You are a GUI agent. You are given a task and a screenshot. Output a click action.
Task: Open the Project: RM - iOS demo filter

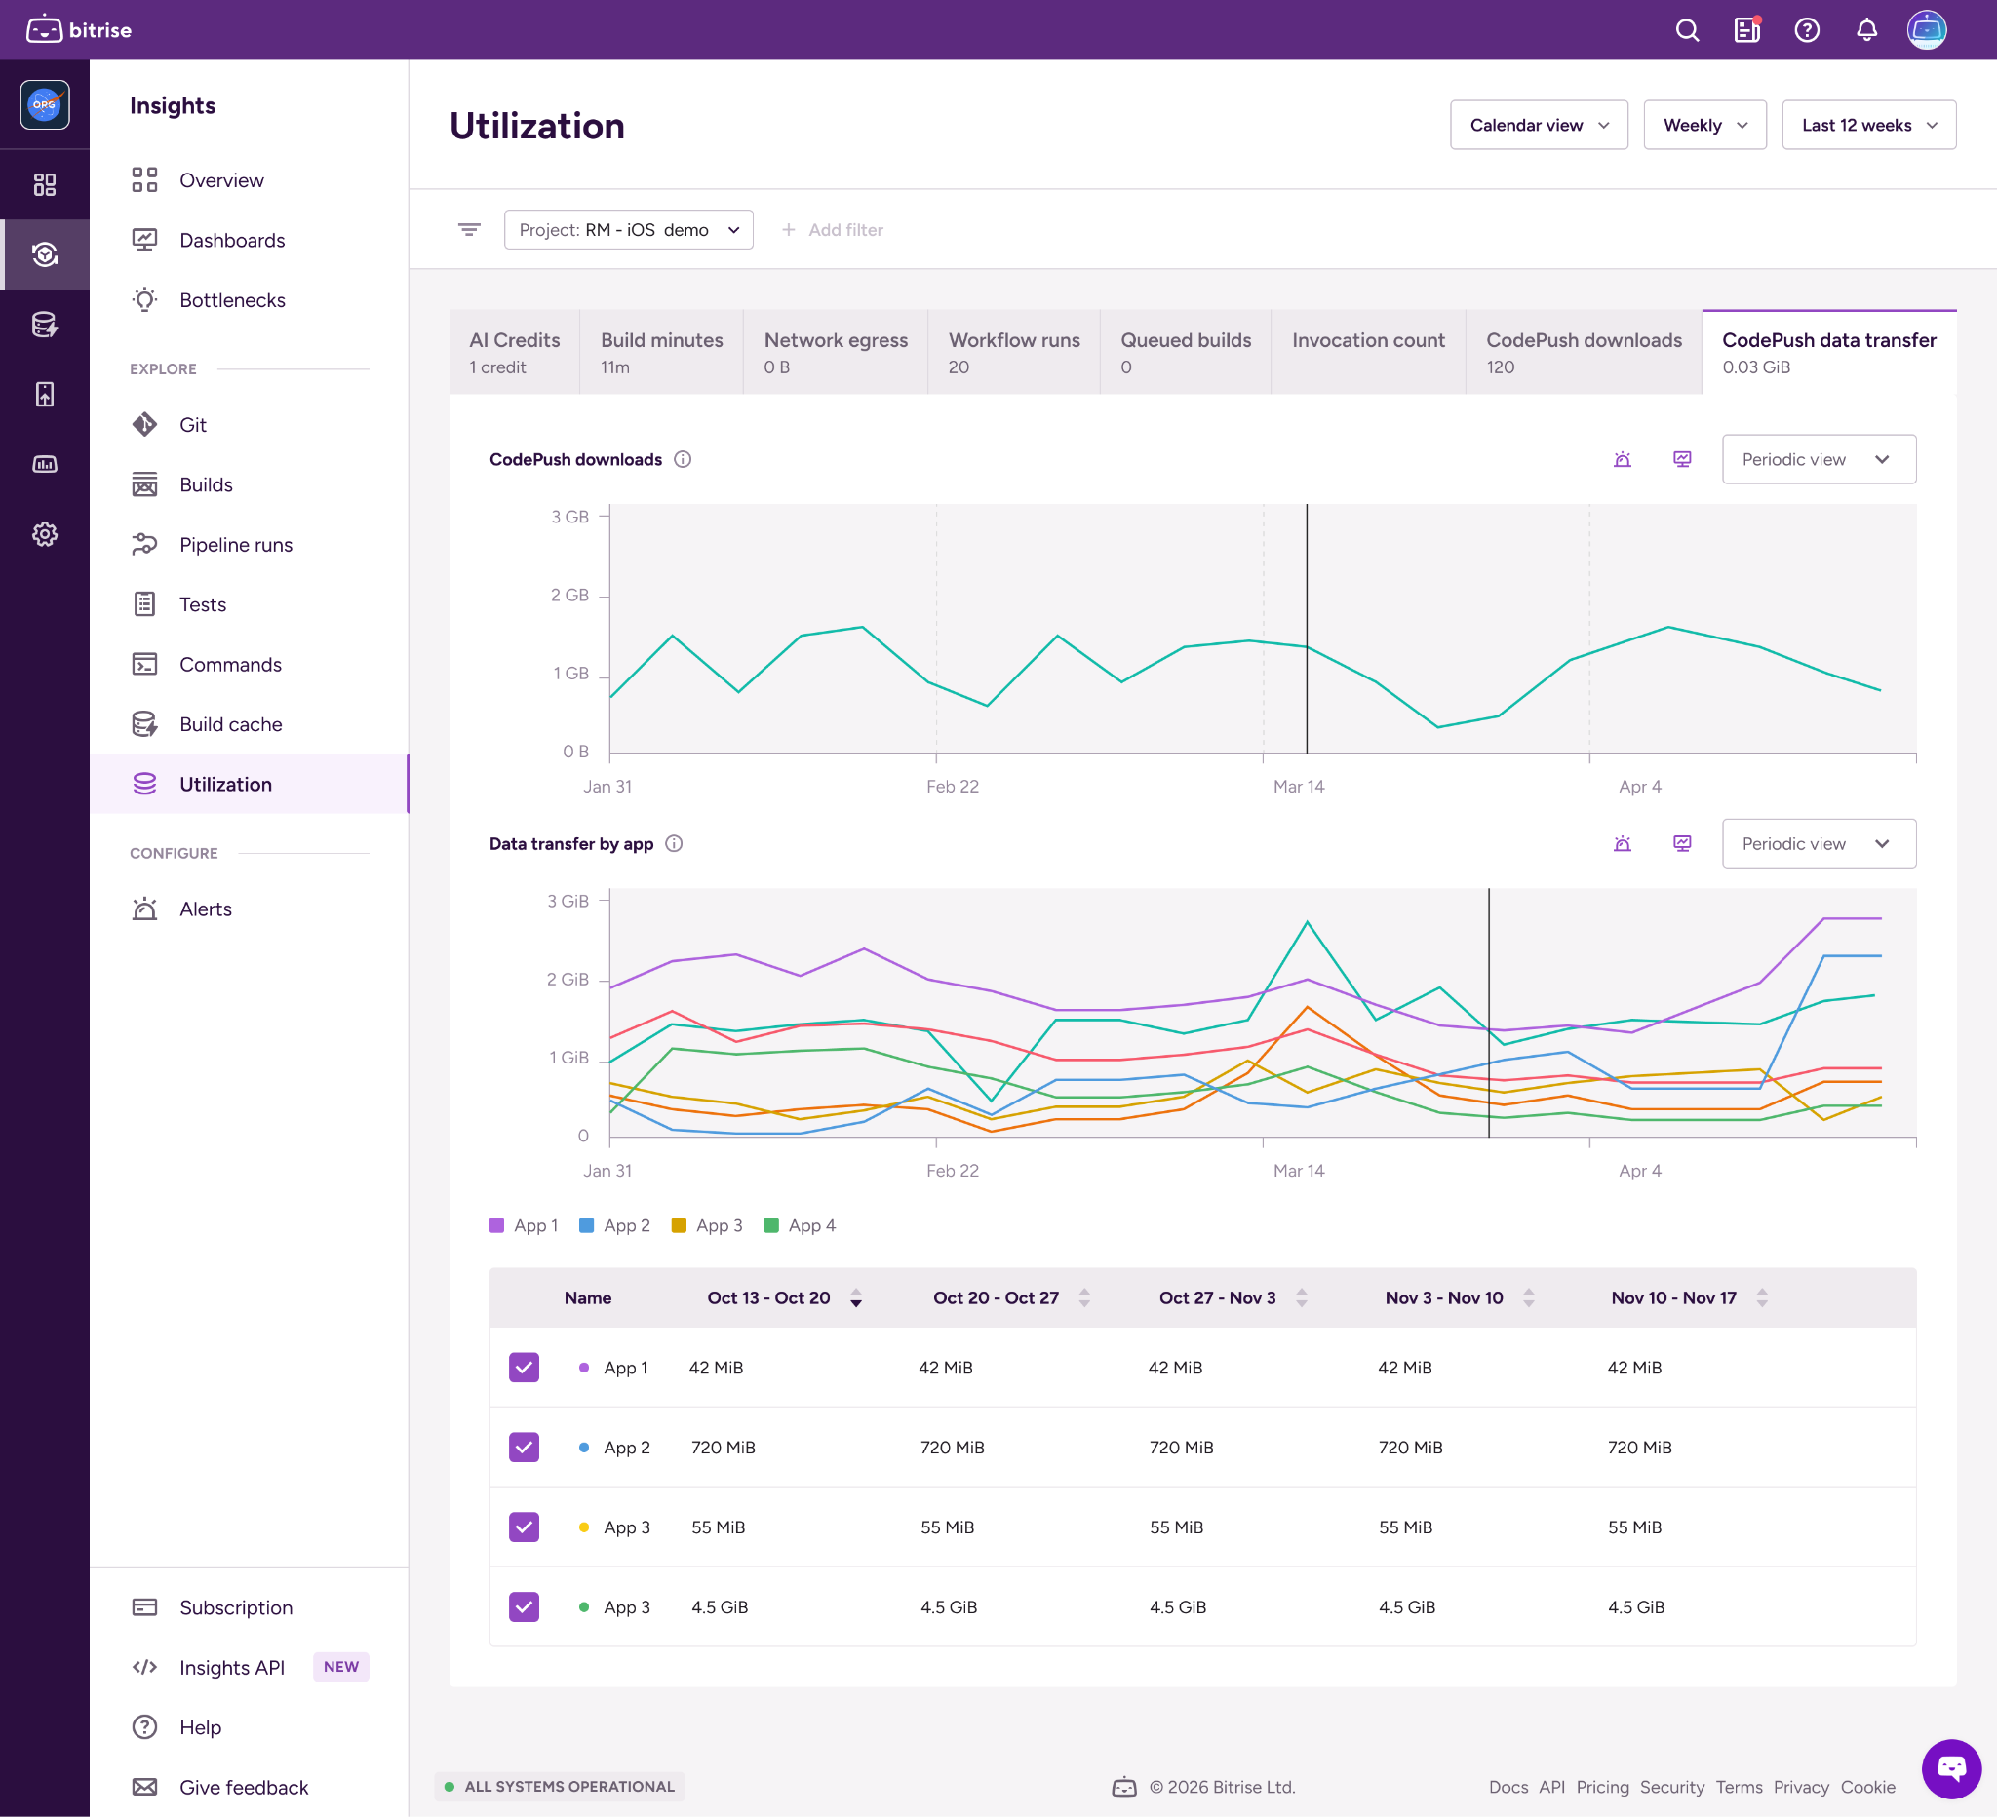(x=628, y=230)
